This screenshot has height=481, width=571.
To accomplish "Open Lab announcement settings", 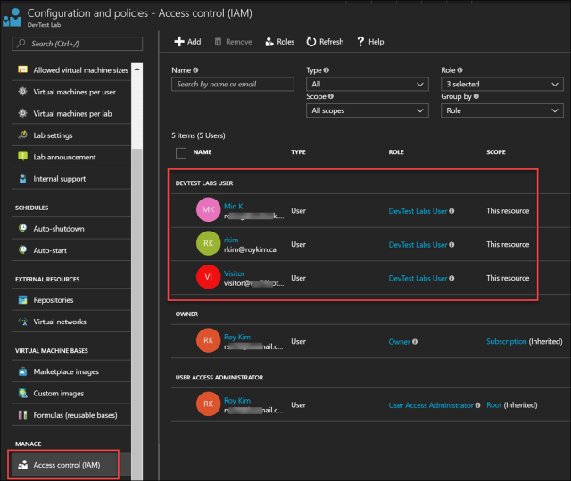I will pos(64,158).
